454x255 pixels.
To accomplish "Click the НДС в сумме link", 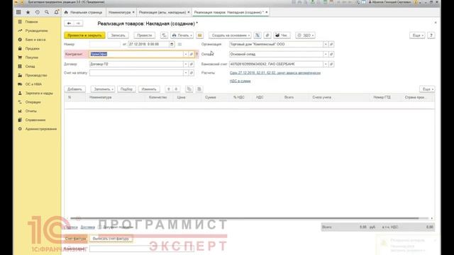I will 240,81.
